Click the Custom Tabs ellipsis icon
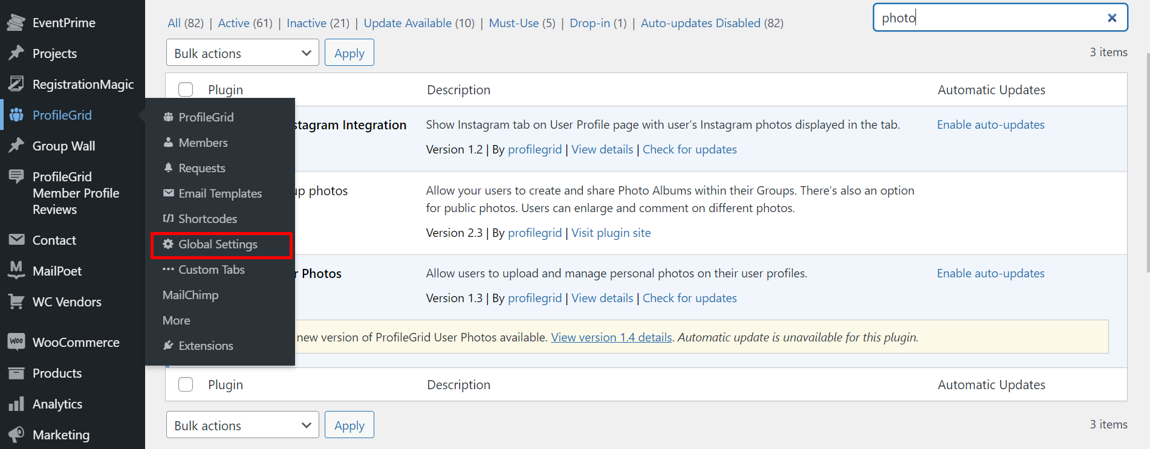Viewport: 1150px width, 449px height. [x=168, y=270]
